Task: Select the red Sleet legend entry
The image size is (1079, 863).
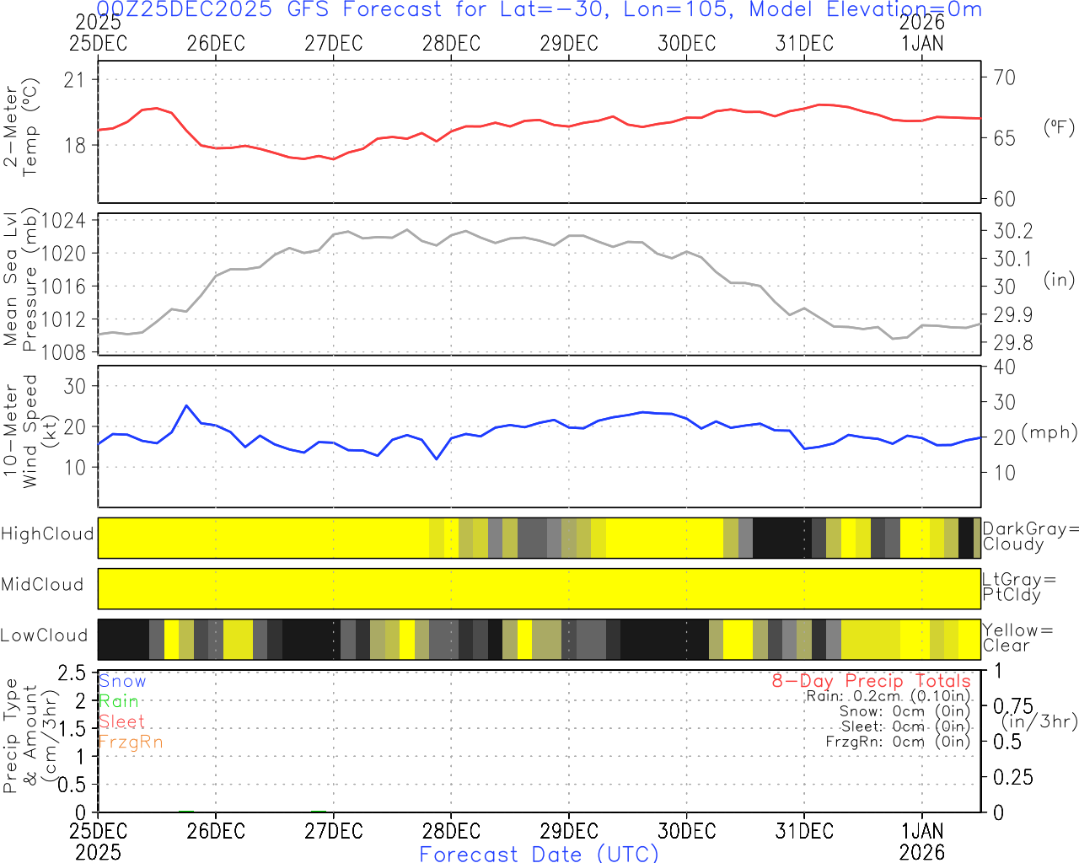Action: pyautogui.click(x=121, y=721)
